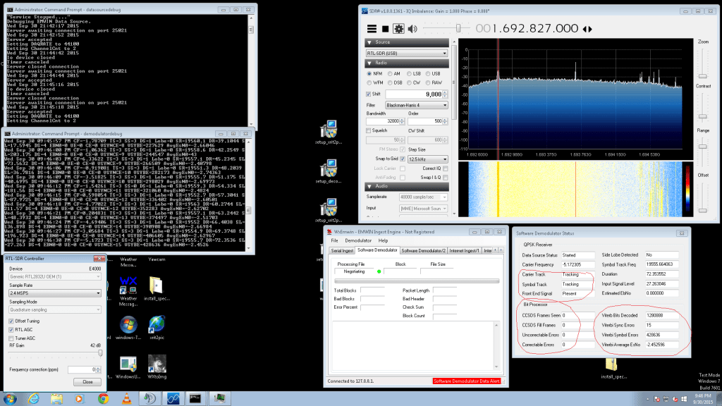722x406 pixels.
Task: Open the lower setup_xrit2p desktop installer icon
Action: coord(329,210)
